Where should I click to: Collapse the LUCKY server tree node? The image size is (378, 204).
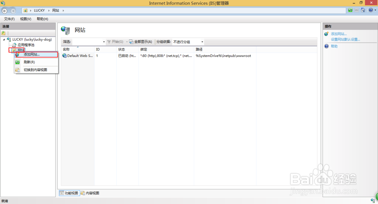[4, 40]
